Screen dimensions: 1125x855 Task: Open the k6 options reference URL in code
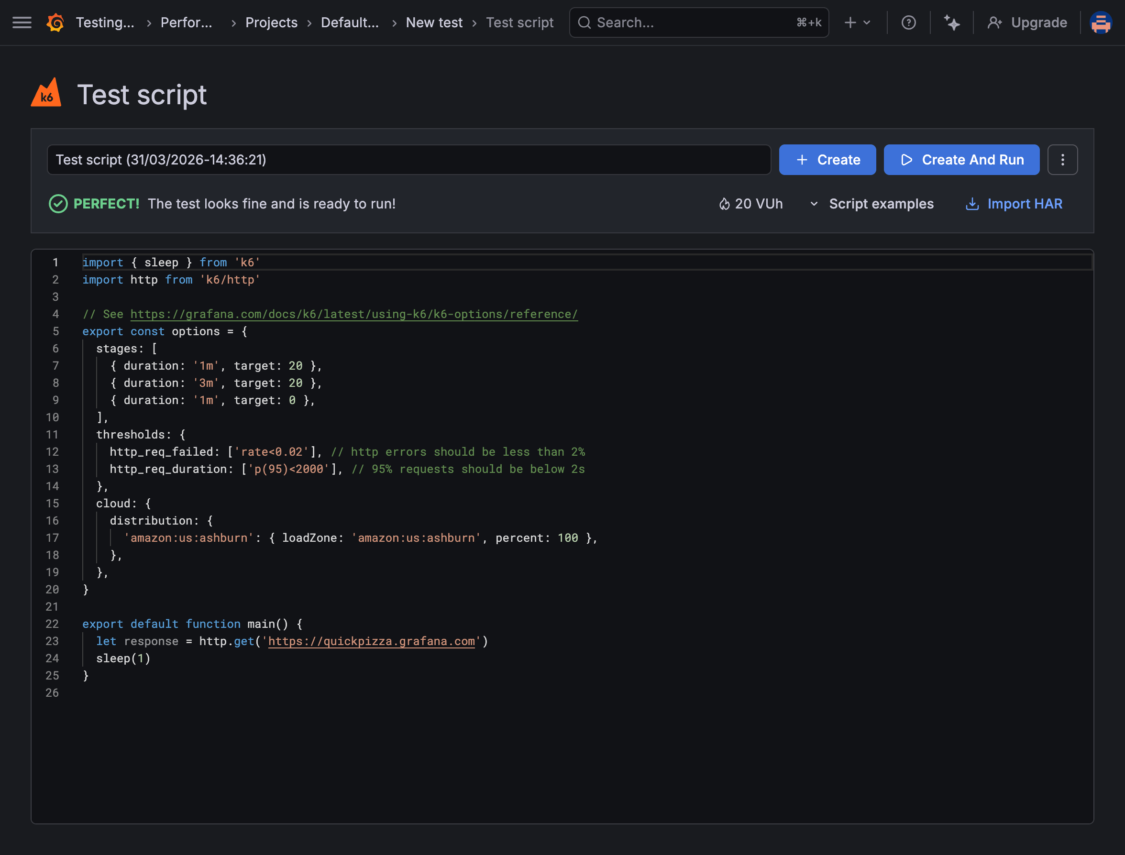[354, 314]
